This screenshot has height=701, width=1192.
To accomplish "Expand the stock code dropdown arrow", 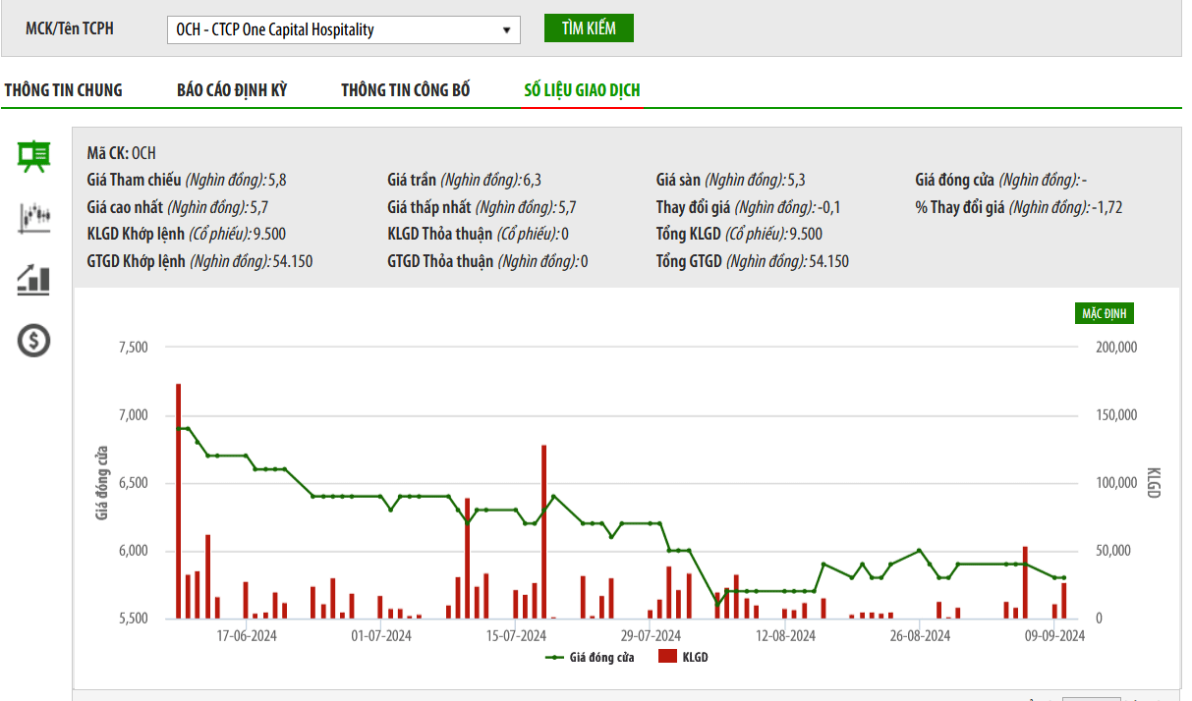I will [x=507, y=29].
